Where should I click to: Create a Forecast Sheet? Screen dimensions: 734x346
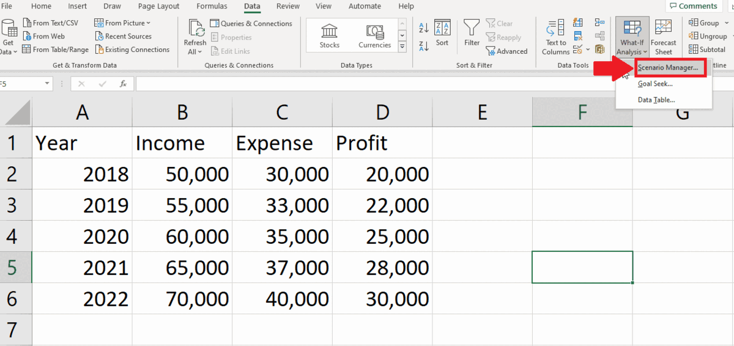[x=663, y=38]
